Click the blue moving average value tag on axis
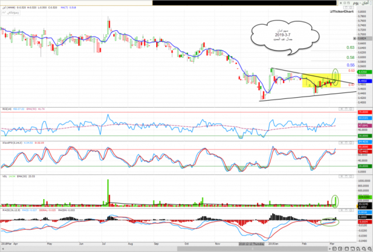The width and height of the screenshot is (373, 252). 365,81
